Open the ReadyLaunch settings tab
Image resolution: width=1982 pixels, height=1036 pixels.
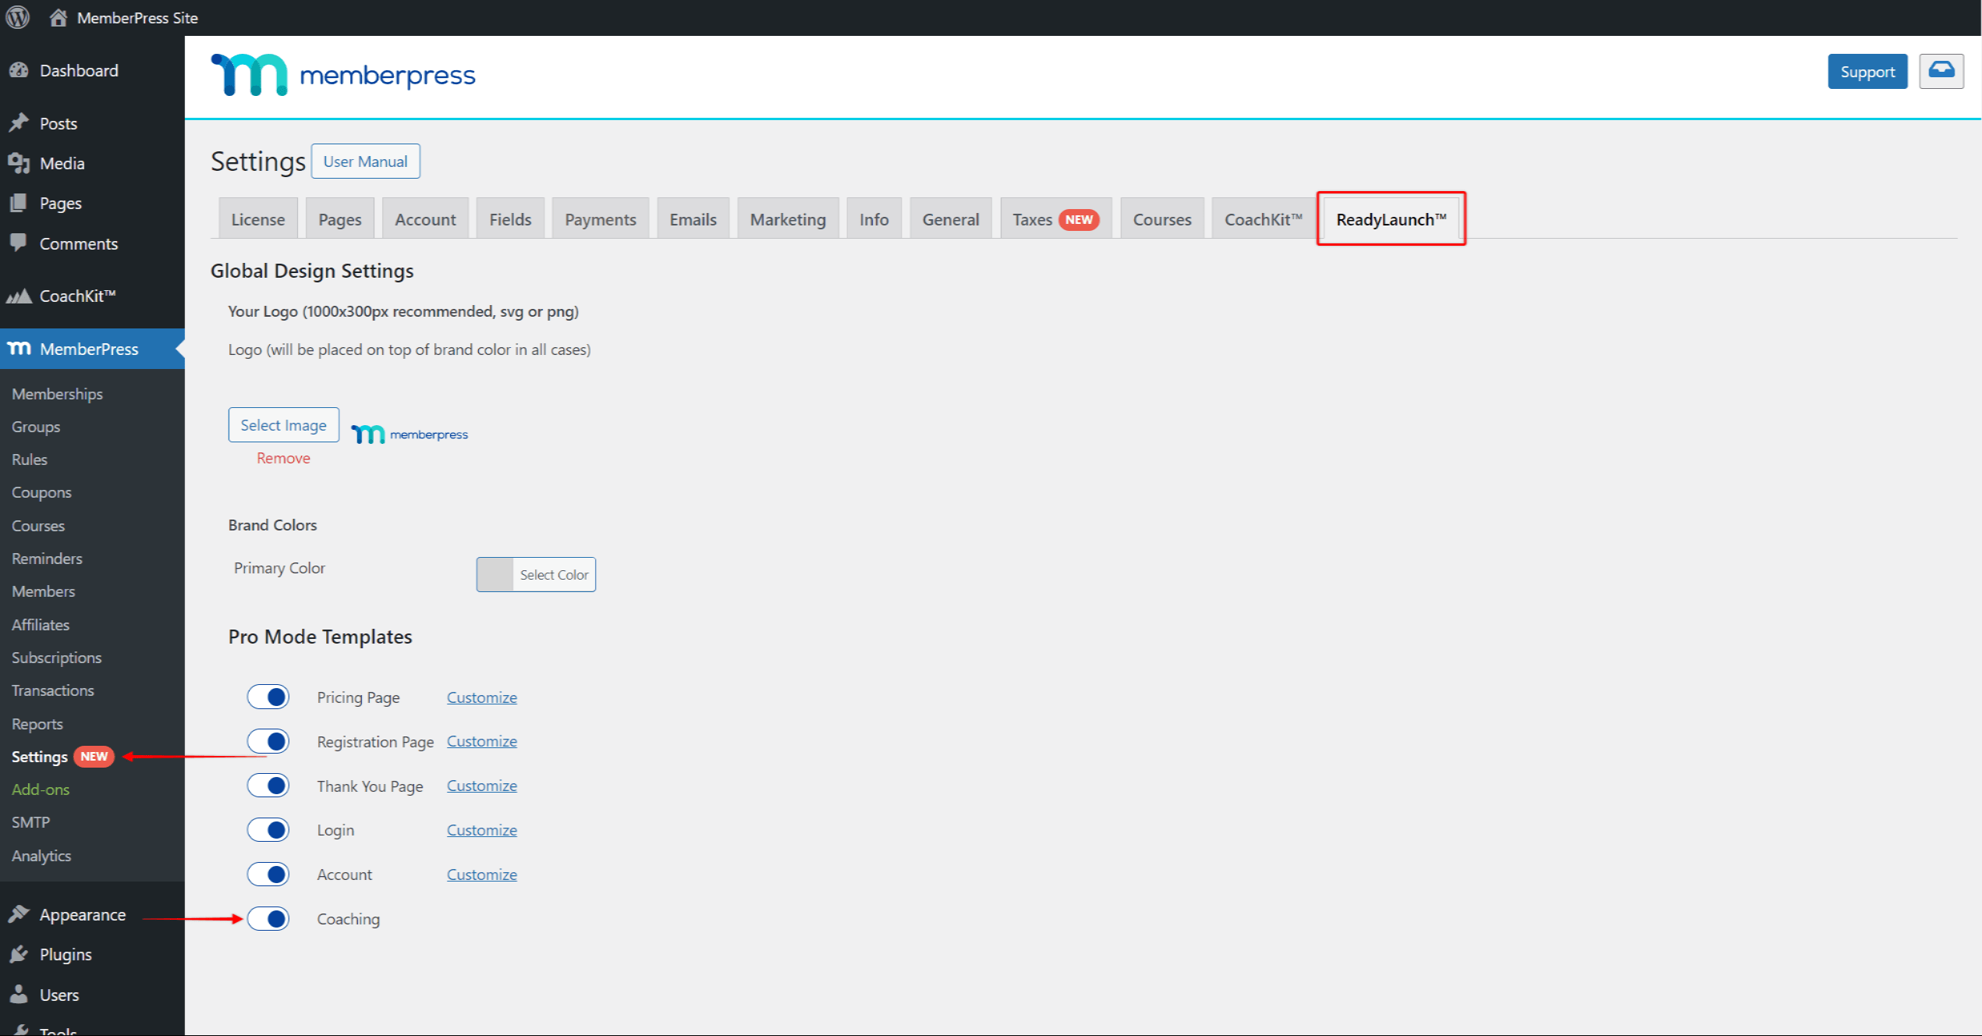pos(1392,219)
